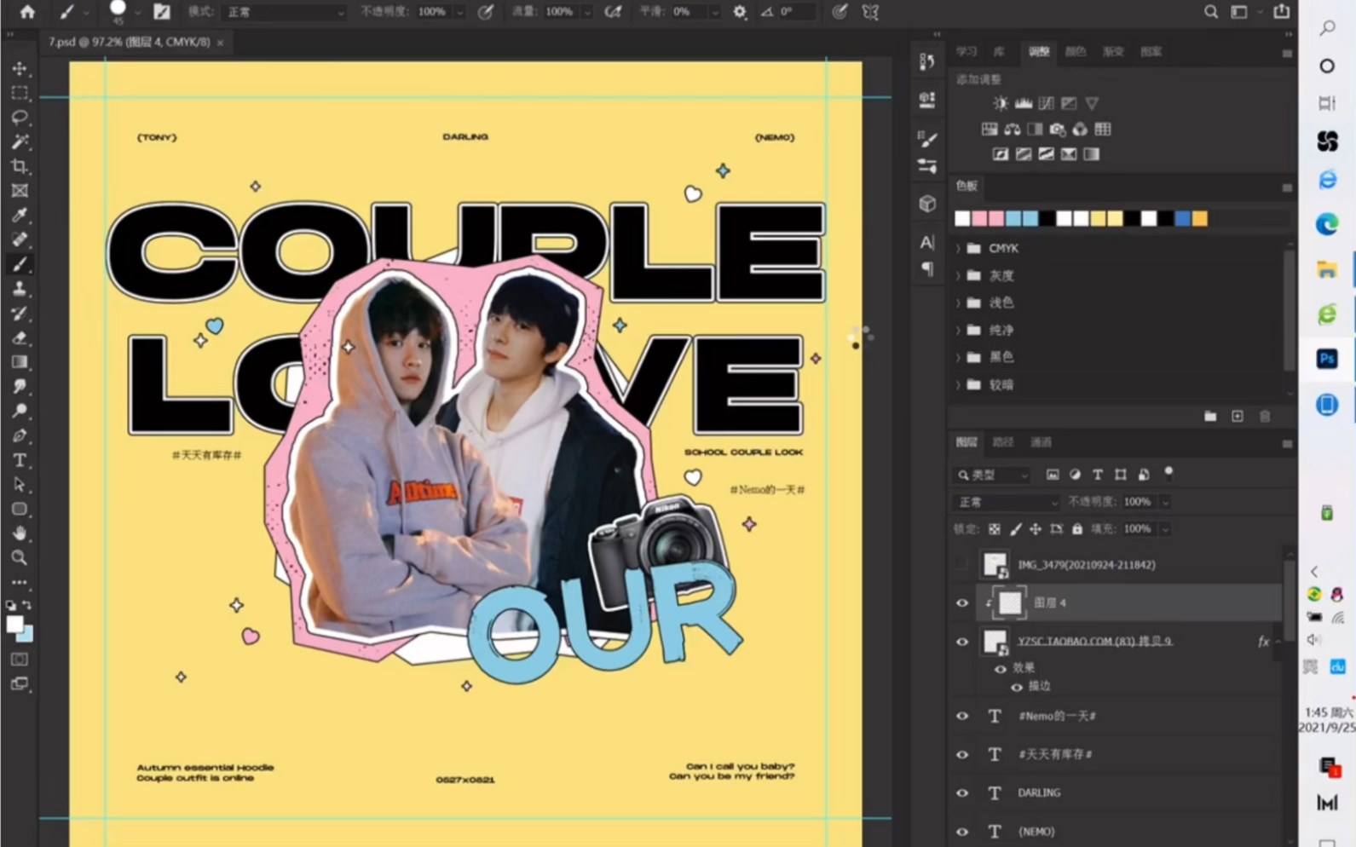Open Microsoft Edge from taskbar
Viewport: 1356px width, 847px height.
pos(1327,224)
